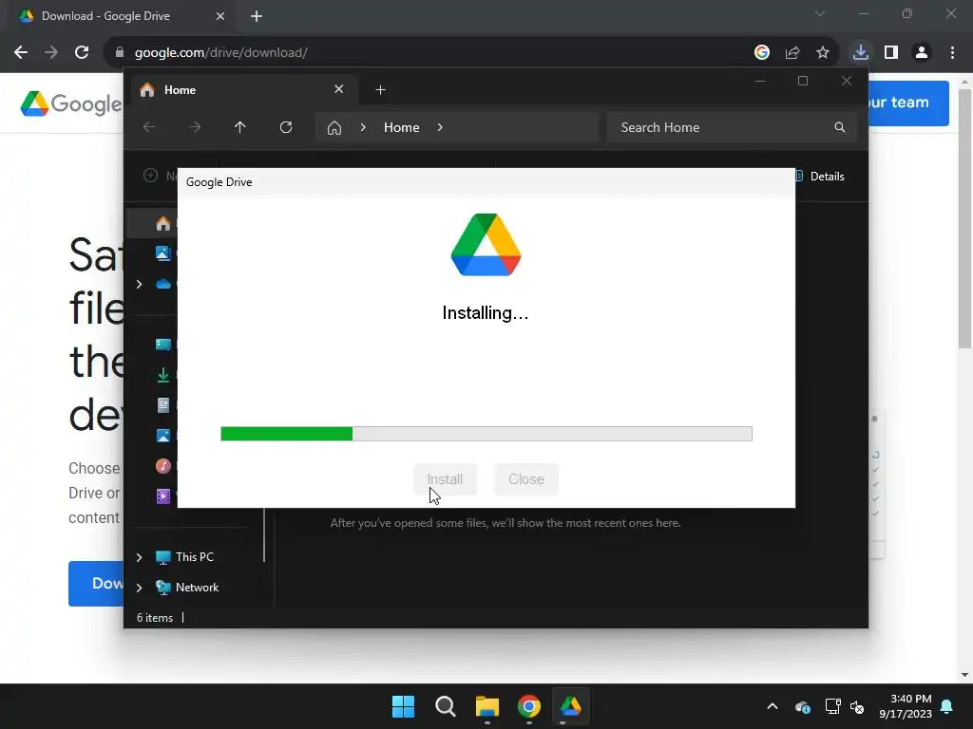Open Downloads green arrow in sidebar
This screenshot has width=973, height=729.
pos(163,375)
